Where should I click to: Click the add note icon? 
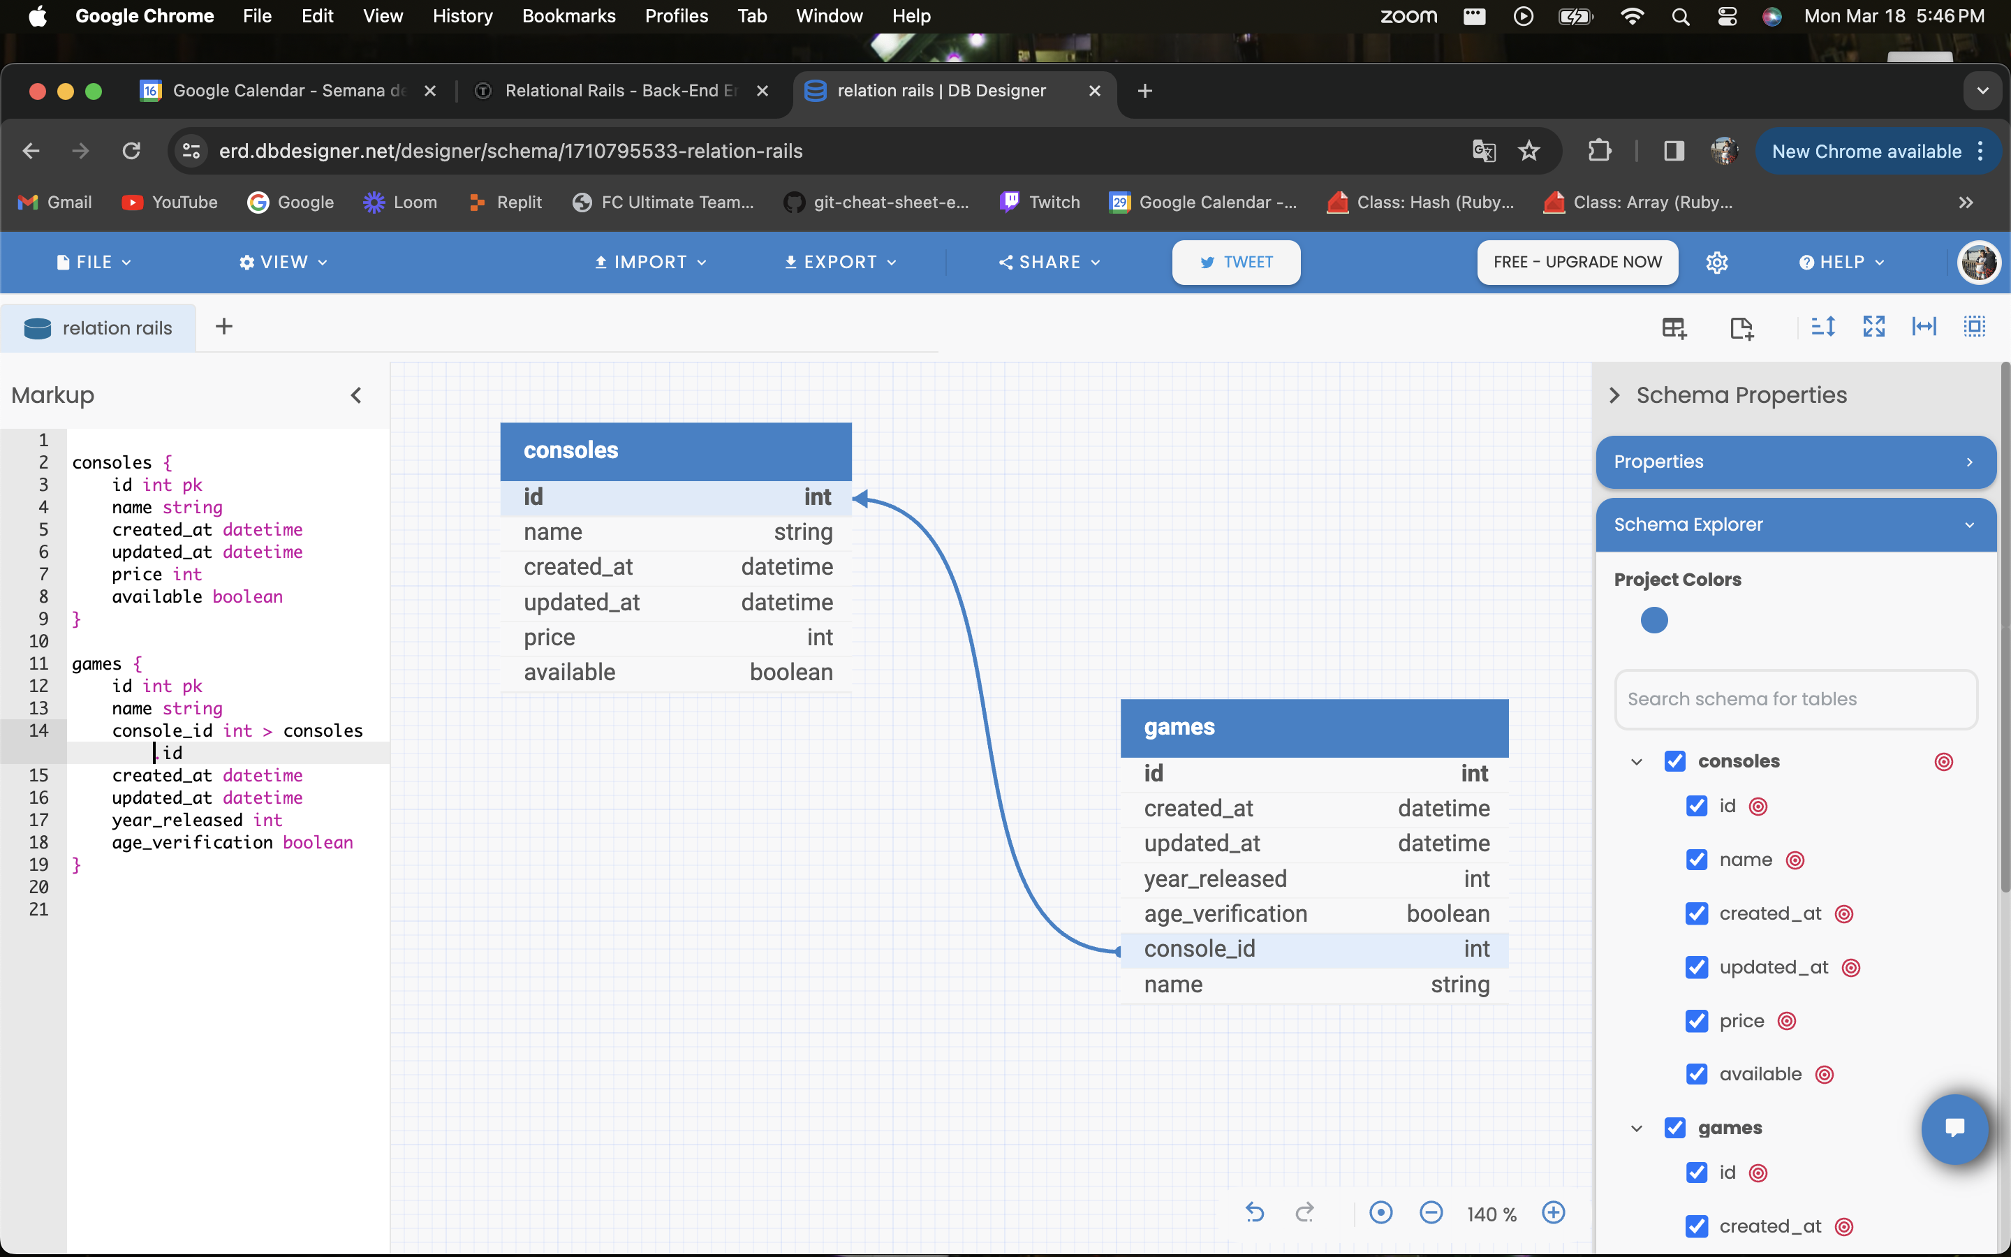click(x=1741, y=328)
